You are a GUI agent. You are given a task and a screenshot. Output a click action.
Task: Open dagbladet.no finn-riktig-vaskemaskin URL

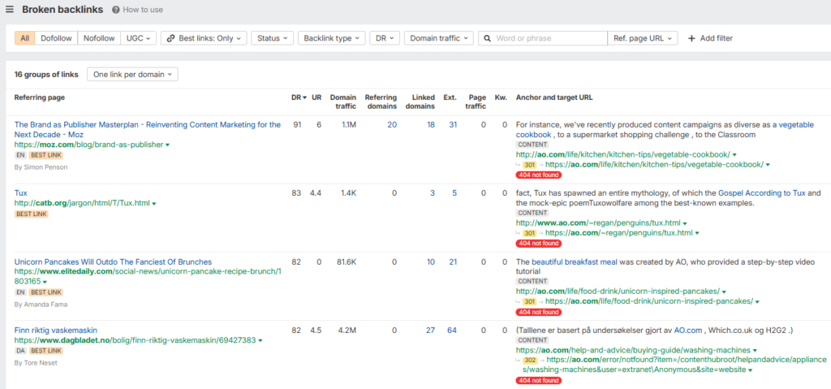pos(136,340)
